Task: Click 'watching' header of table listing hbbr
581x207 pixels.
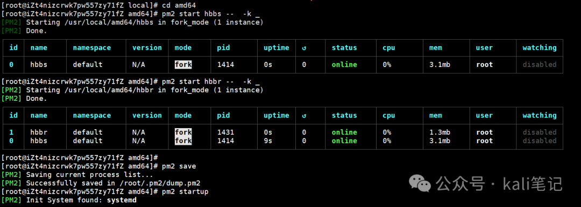Action: [x=540, y=115]
